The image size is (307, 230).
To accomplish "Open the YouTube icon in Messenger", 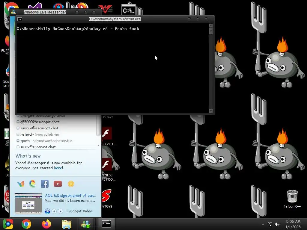I will (x=58, y=184).
